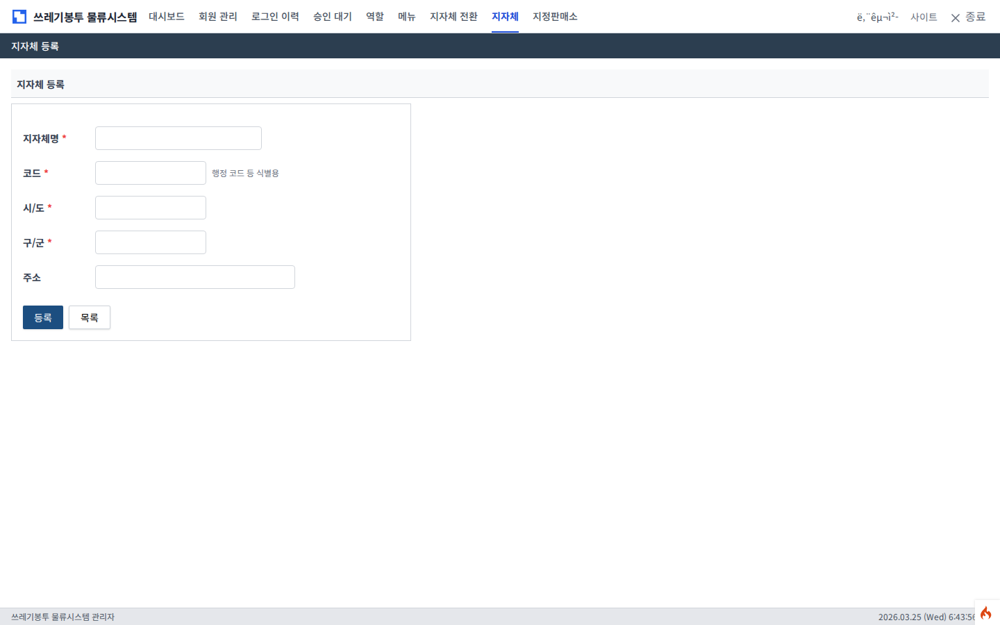Open the 회원 관리 menu item
The image size is (1000, 625).
tap(217, 17)
